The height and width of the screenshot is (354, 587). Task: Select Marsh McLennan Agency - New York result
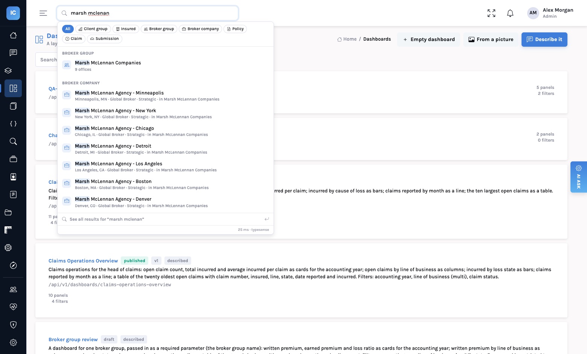166,113
